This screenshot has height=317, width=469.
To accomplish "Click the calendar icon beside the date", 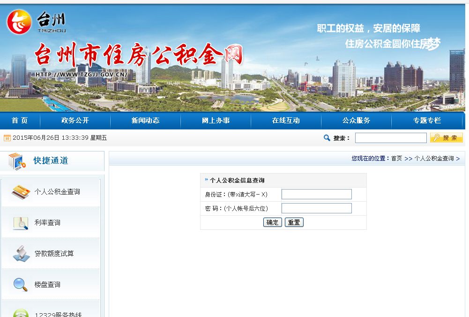I will click(7, 138).
